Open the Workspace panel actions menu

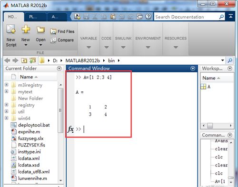[x=230, y=69]
